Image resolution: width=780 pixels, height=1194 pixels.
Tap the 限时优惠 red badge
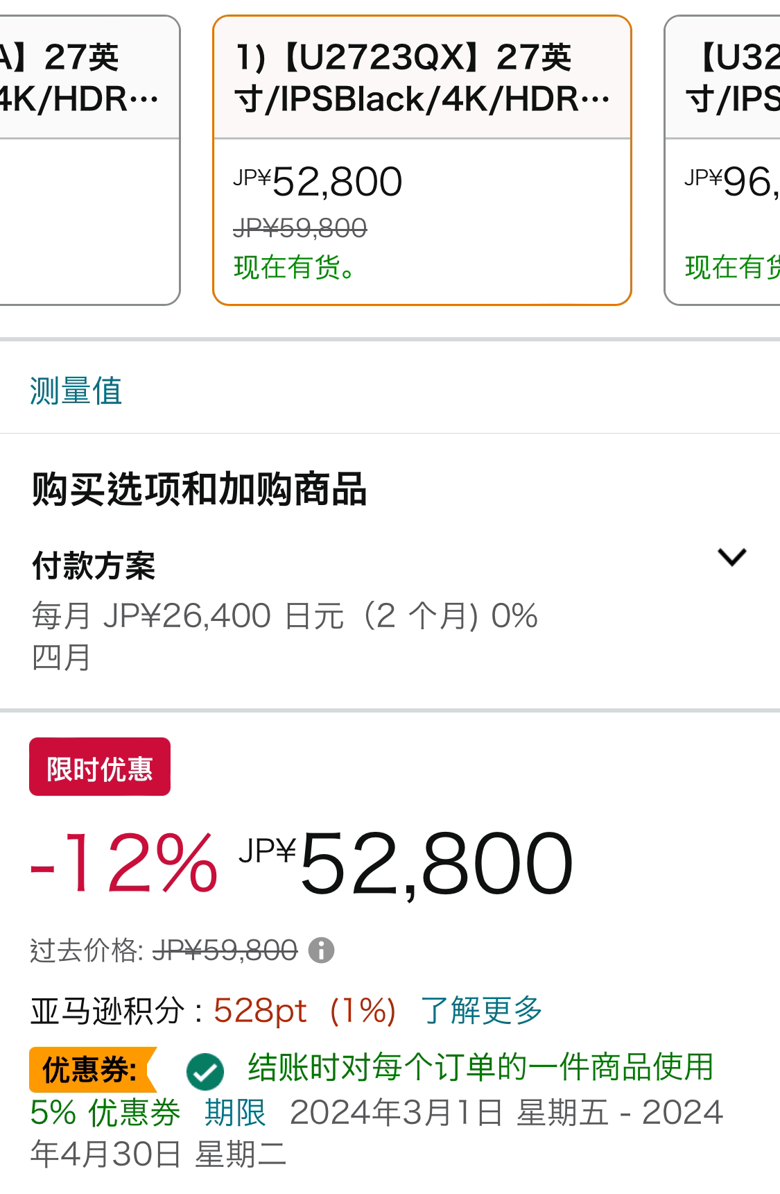[x=100, y=767]
